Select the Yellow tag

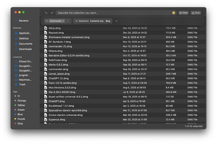[x=19, y=105]
